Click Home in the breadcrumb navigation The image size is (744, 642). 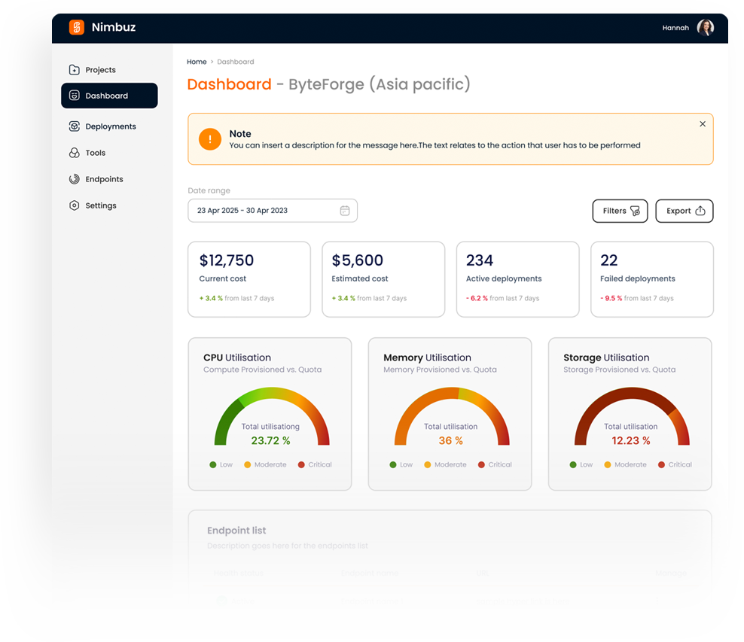[197, 62]
